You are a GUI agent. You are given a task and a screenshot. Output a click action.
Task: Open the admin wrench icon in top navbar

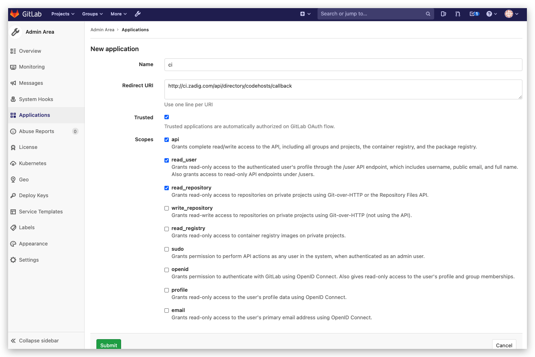click(x=138, y=14)
